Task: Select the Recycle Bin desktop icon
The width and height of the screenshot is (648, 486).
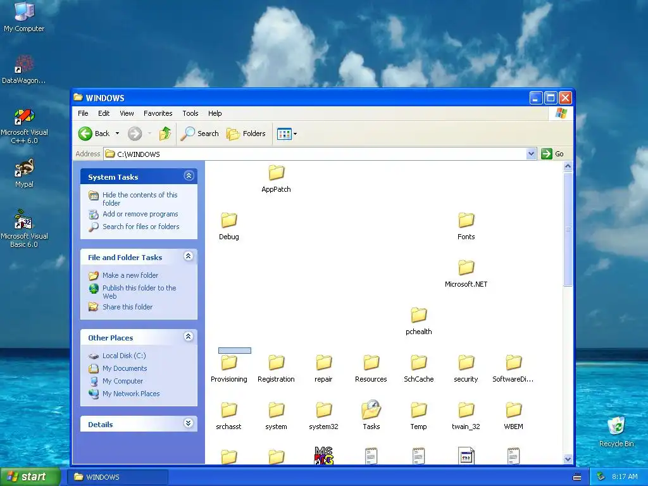Action: pos(616,431)
